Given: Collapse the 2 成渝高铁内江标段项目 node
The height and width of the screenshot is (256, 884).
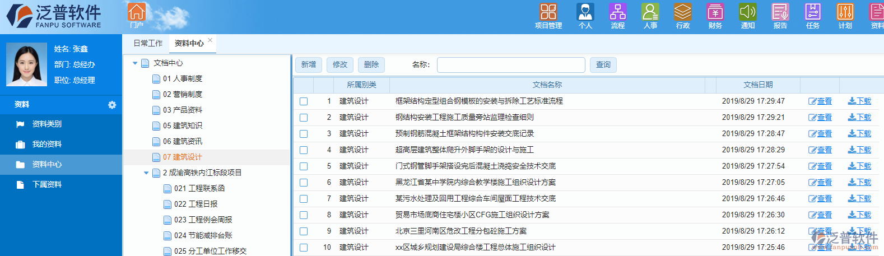Looking at the screenshot, I should pos(146,173).
